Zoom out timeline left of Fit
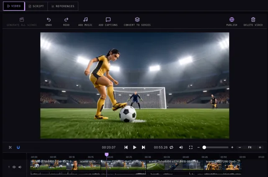The width and height of the screenshot is (268, 177). 240,147
